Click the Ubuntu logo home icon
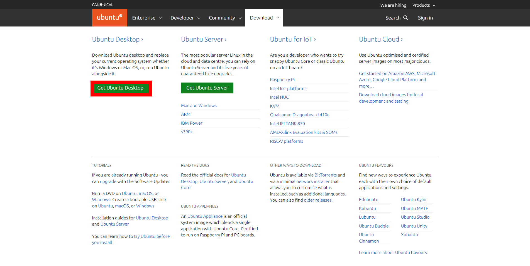The height and width of the screenshot is (266, 530). pyautogui.click(x=109, y=18)
